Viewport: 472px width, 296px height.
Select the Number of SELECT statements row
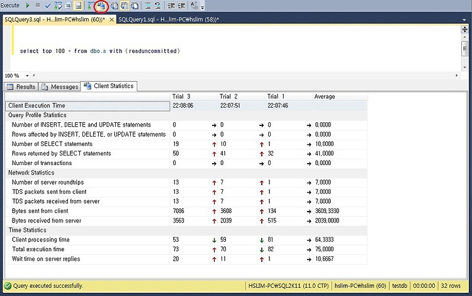(186, 144)
